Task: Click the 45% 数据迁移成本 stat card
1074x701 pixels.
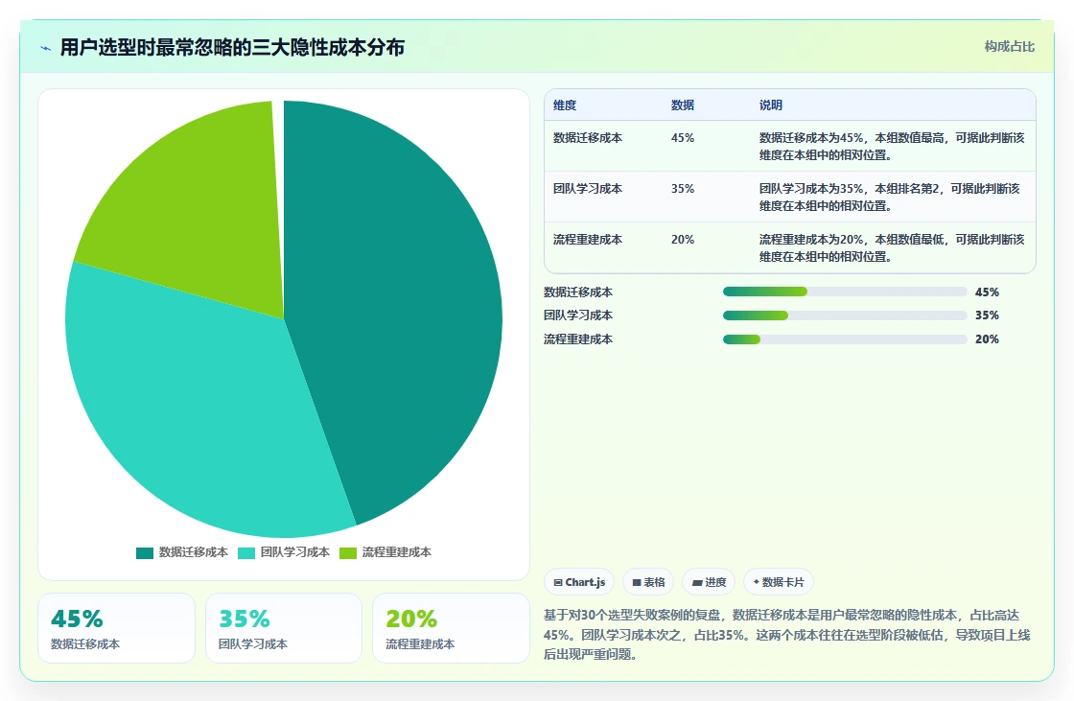Action: coord(116,628)
